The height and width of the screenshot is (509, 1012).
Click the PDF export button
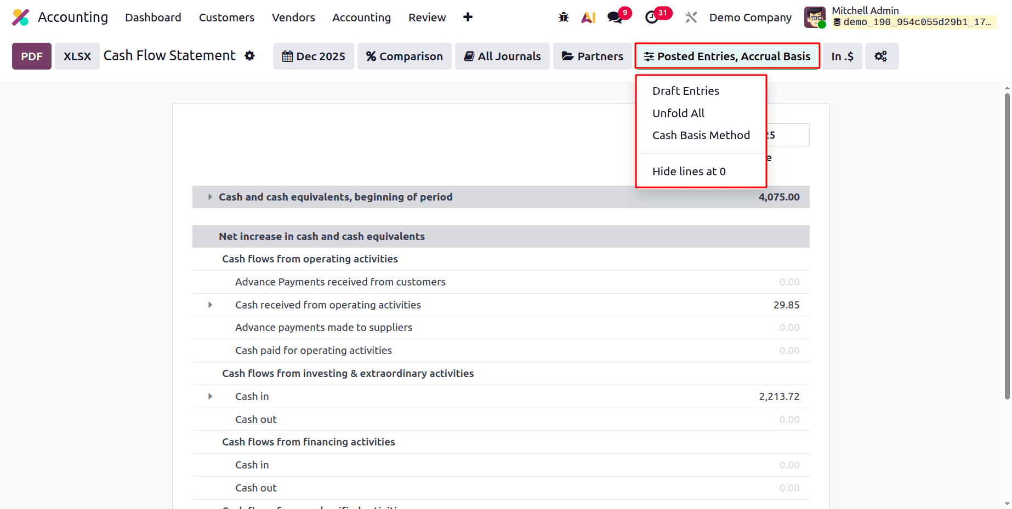click(x=31, y=56)
